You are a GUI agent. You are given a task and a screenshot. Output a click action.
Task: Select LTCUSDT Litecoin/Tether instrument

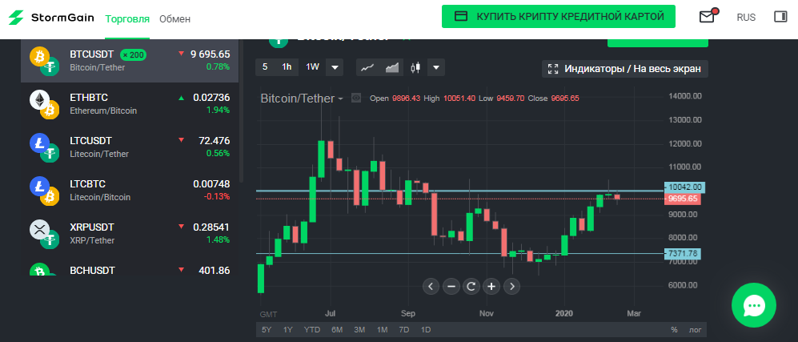pos(130,147)
